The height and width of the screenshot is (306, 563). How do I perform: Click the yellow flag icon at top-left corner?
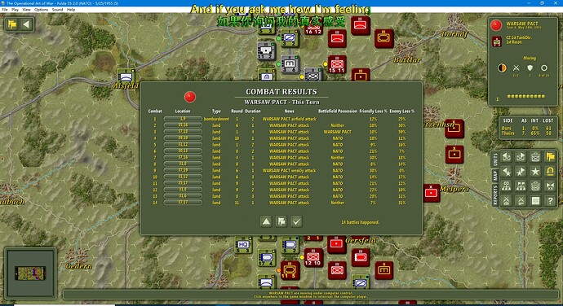(x=12, y=24)
